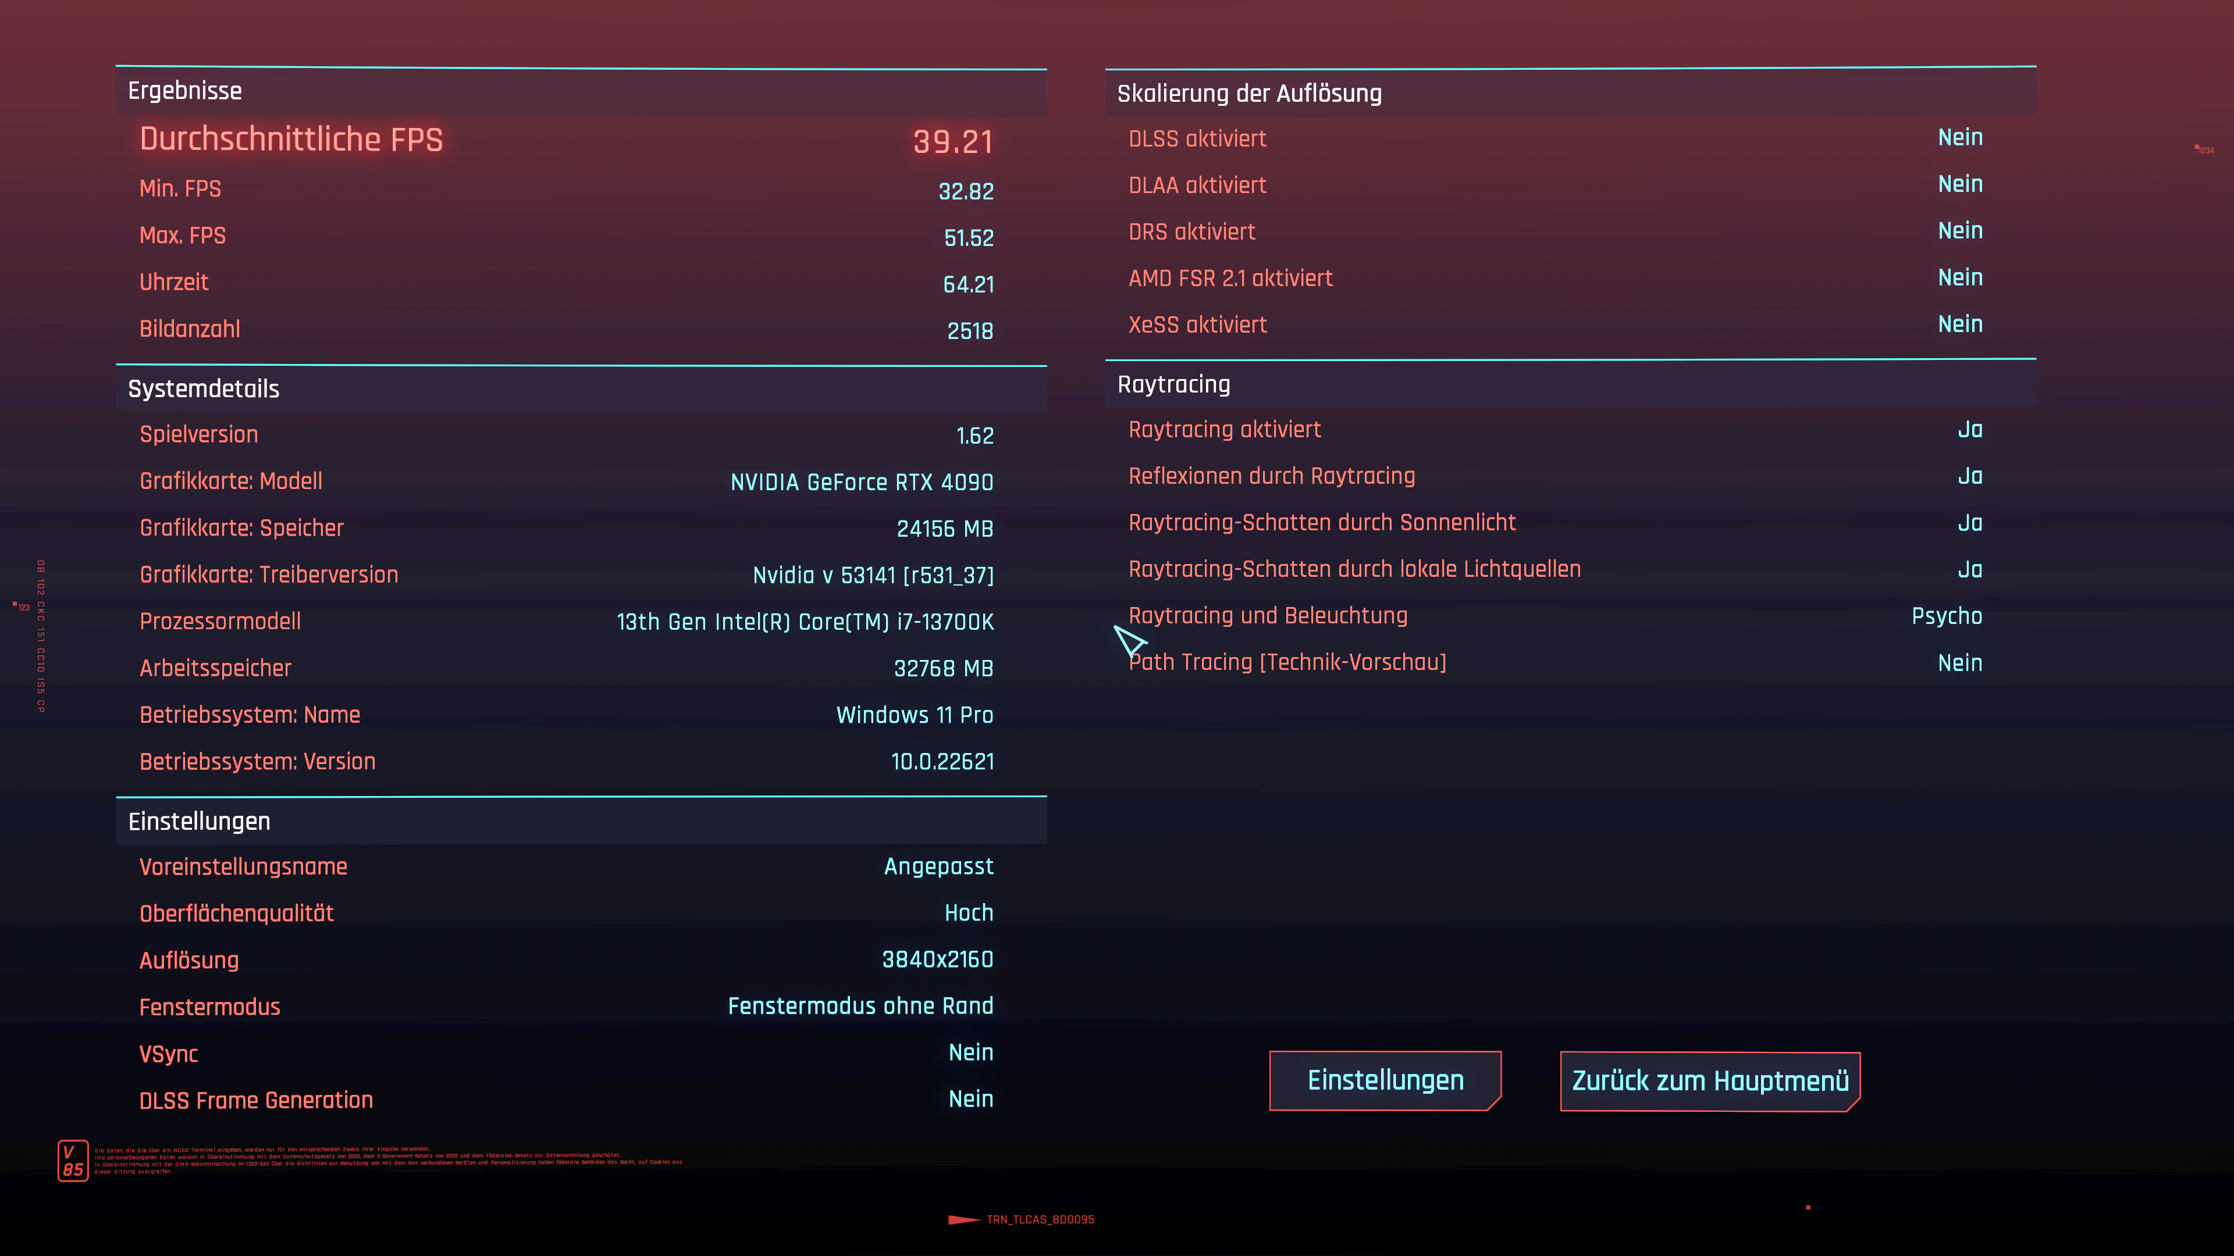Click Skalierung der Auflösung header
The height and width of the screenshot is (1256, 2234).
[x=1249, y=94]
